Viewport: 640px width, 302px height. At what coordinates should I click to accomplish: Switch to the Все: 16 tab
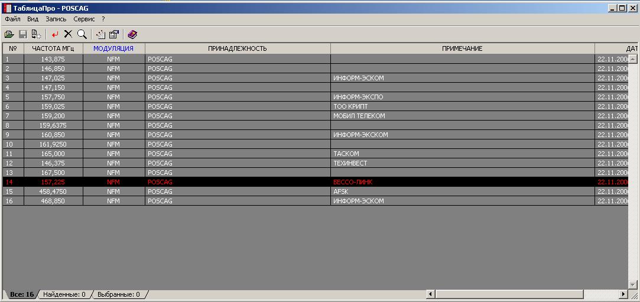pos(21,294)
